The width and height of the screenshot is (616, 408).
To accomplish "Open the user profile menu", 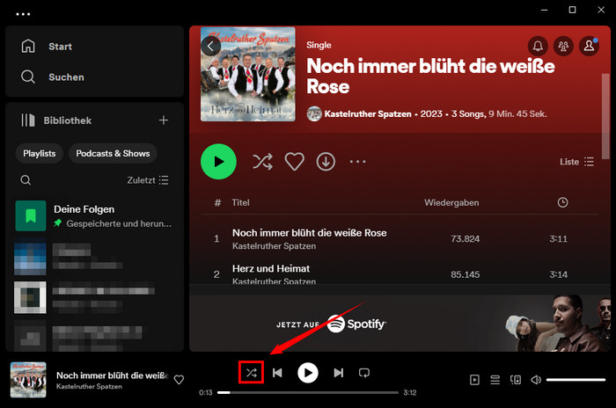I will (589, 46).
